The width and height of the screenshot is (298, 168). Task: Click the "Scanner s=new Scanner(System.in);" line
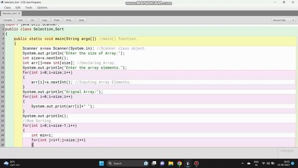click(58, 49)
